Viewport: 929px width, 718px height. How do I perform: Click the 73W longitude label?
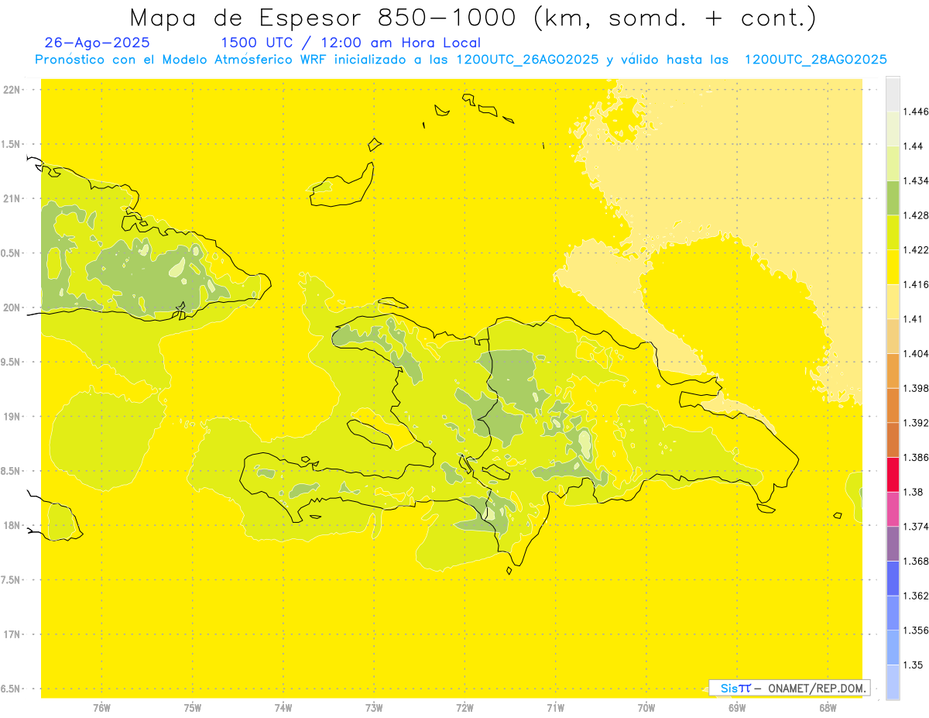pyautogui.click(x=374, y=708)
